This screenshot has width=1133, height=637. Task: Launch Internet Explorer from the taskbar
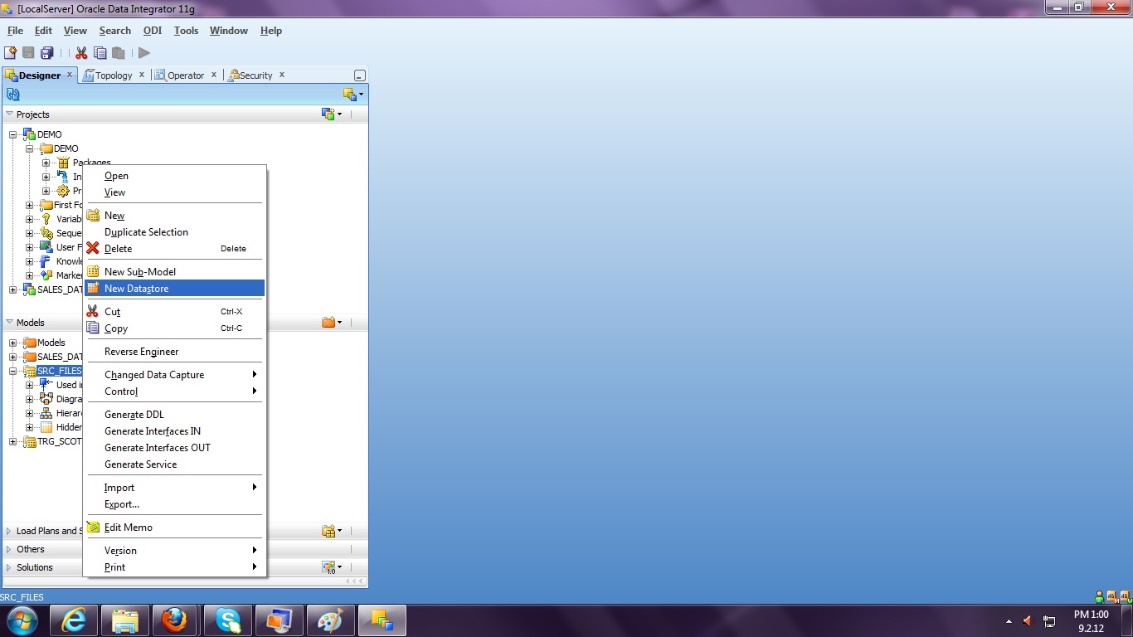[x=74, y=620]
